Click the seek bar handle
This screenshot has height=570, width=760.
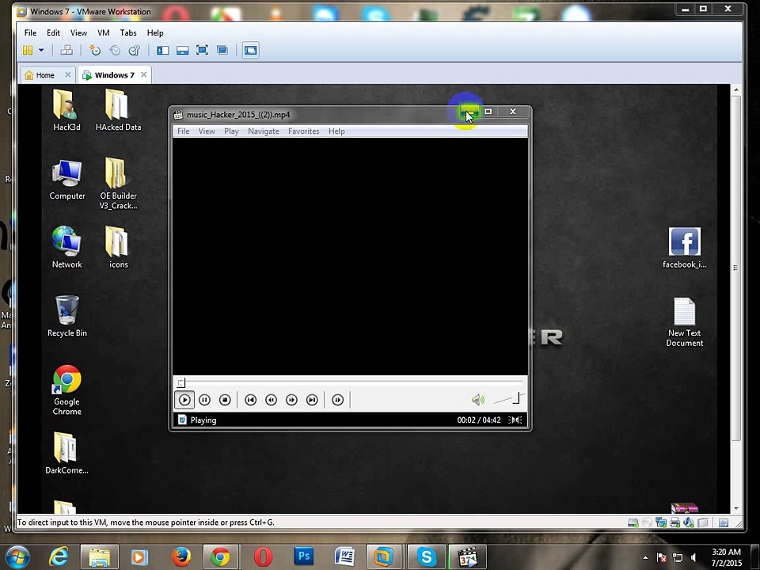click(x=180, y=383)
